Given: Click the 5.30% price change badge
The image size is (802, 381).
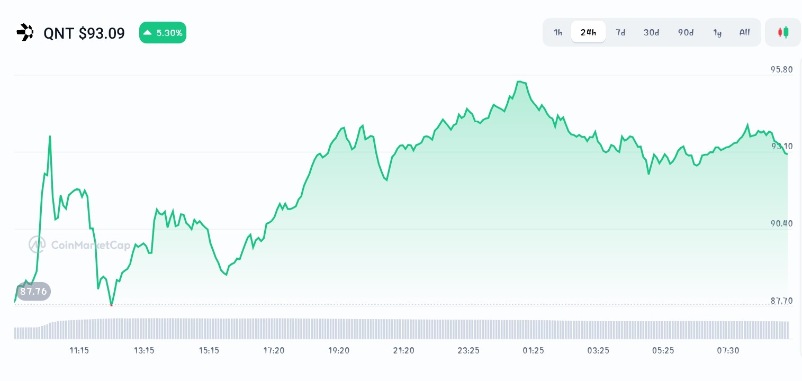Looking at the screenshot, I should click(x=163, y=33).
